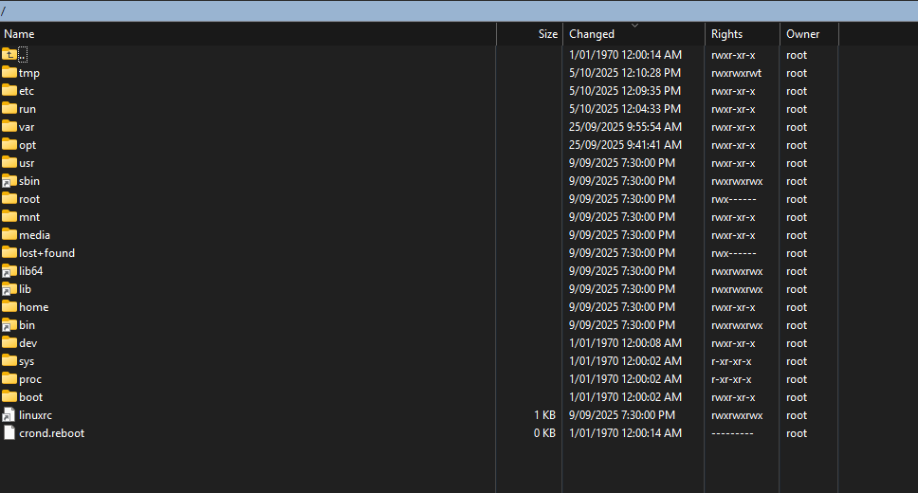Sort by the Rights column header

pyautogui.click(x=726, y=34)
